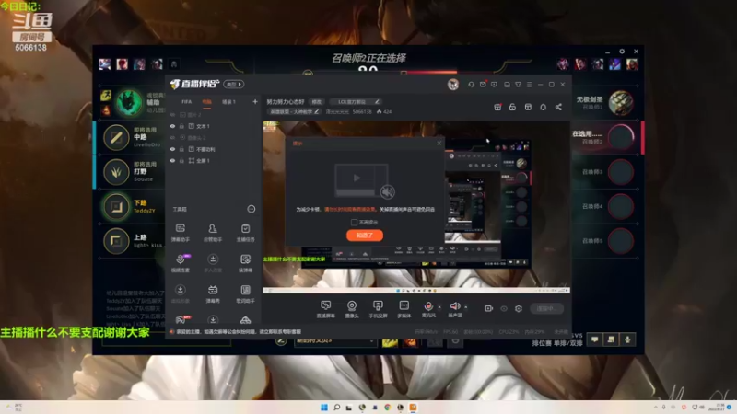Select the 文本 1 source row
The height and width of the screenshot is (414, 737).
click(x=213, y=126)
